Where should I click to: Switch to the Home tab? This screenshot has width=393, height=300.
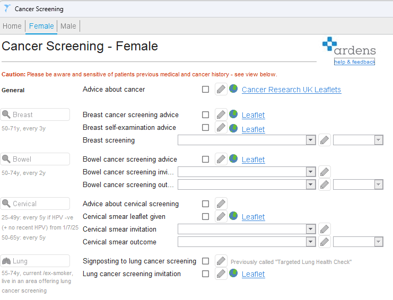tap(12, 26)
